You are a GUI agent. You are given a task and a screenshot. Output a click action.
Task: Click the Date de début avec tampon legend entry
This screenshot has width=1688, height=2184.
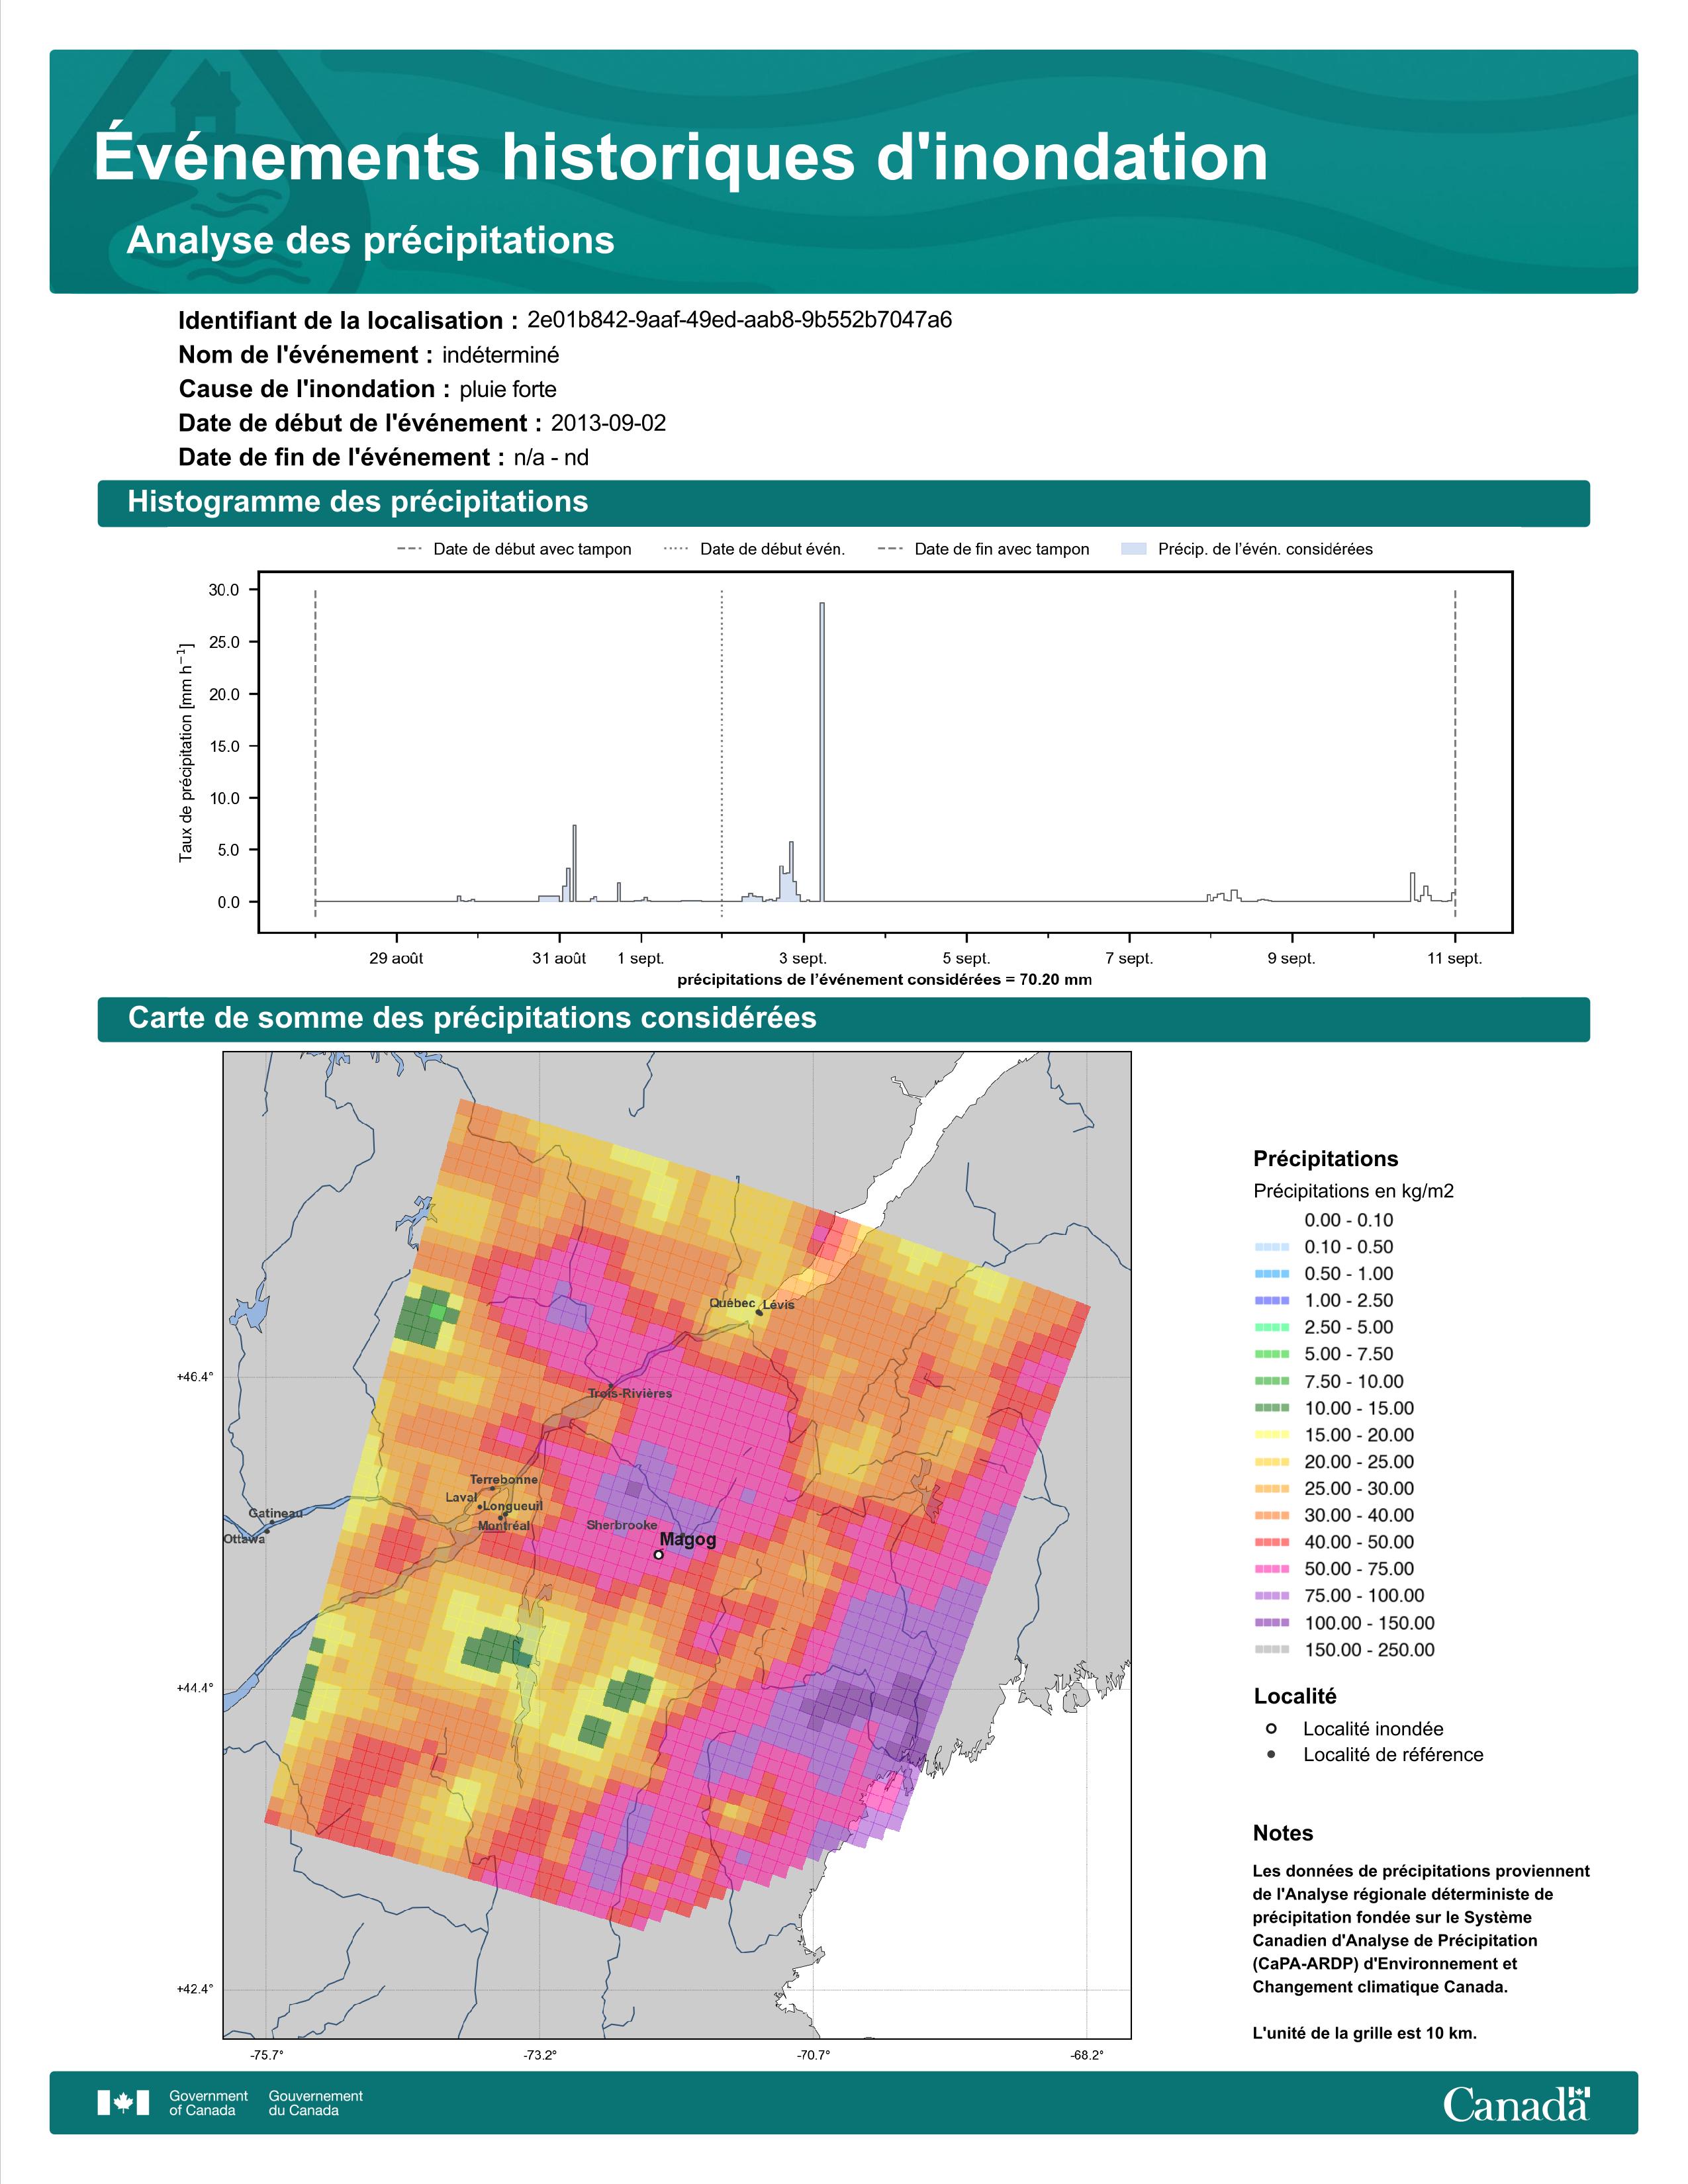tap(514, 549)
